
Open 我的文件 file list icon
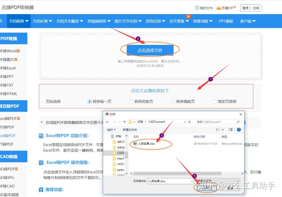[197, 8]
